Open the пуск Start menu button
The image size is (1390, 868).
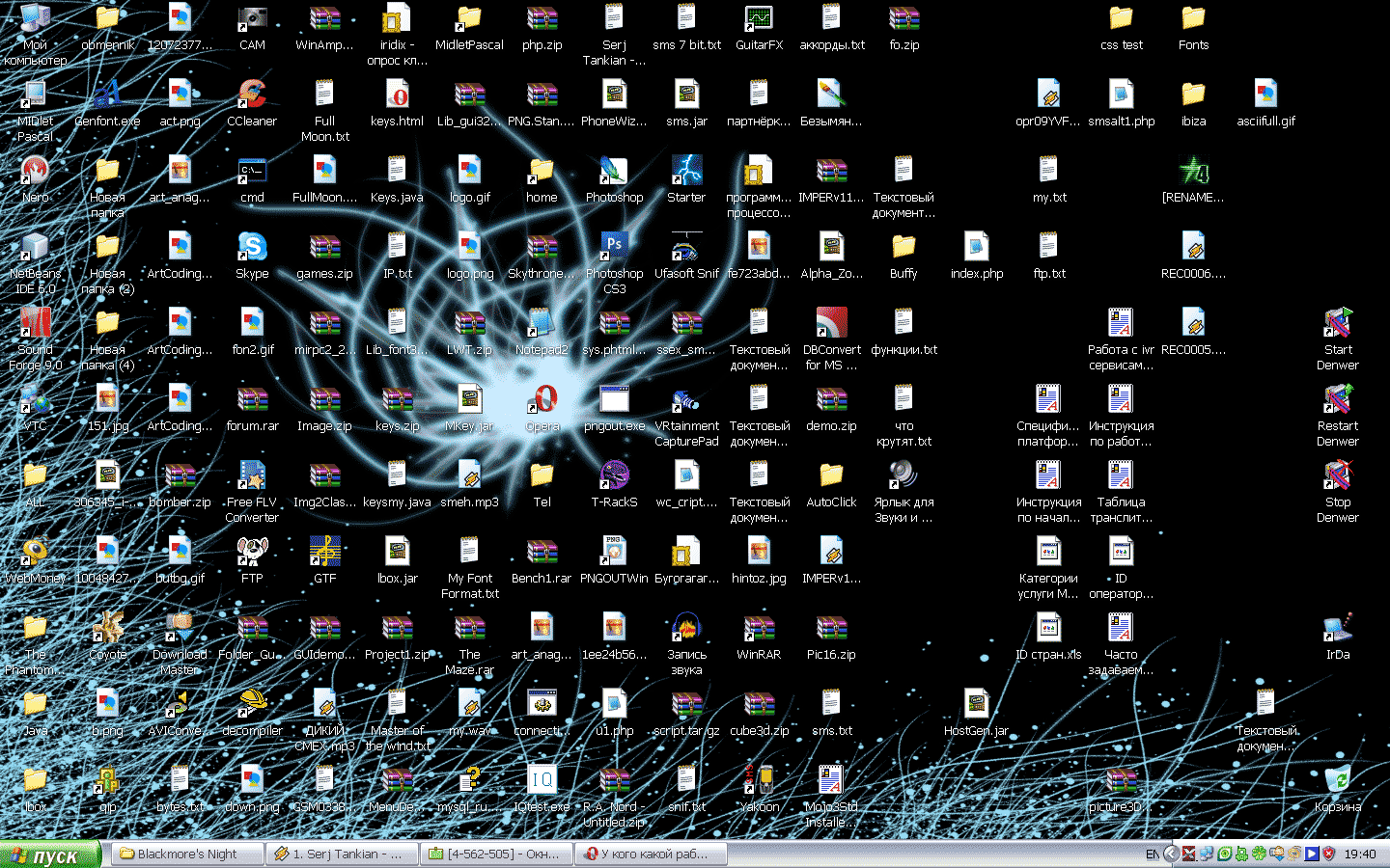[50, 854]
